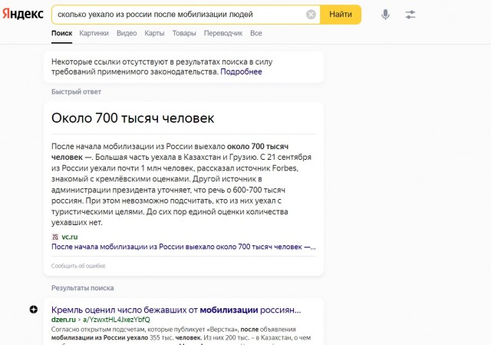Click the 'Быстрый ответ' label
Screen dimensions: 491x345
[76, 92]
